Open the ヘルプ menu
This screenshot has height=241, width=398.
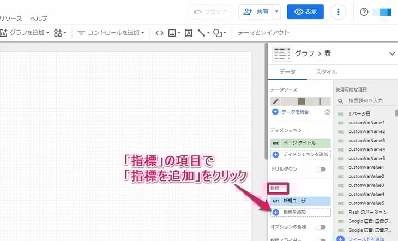(x=39, y=18)
